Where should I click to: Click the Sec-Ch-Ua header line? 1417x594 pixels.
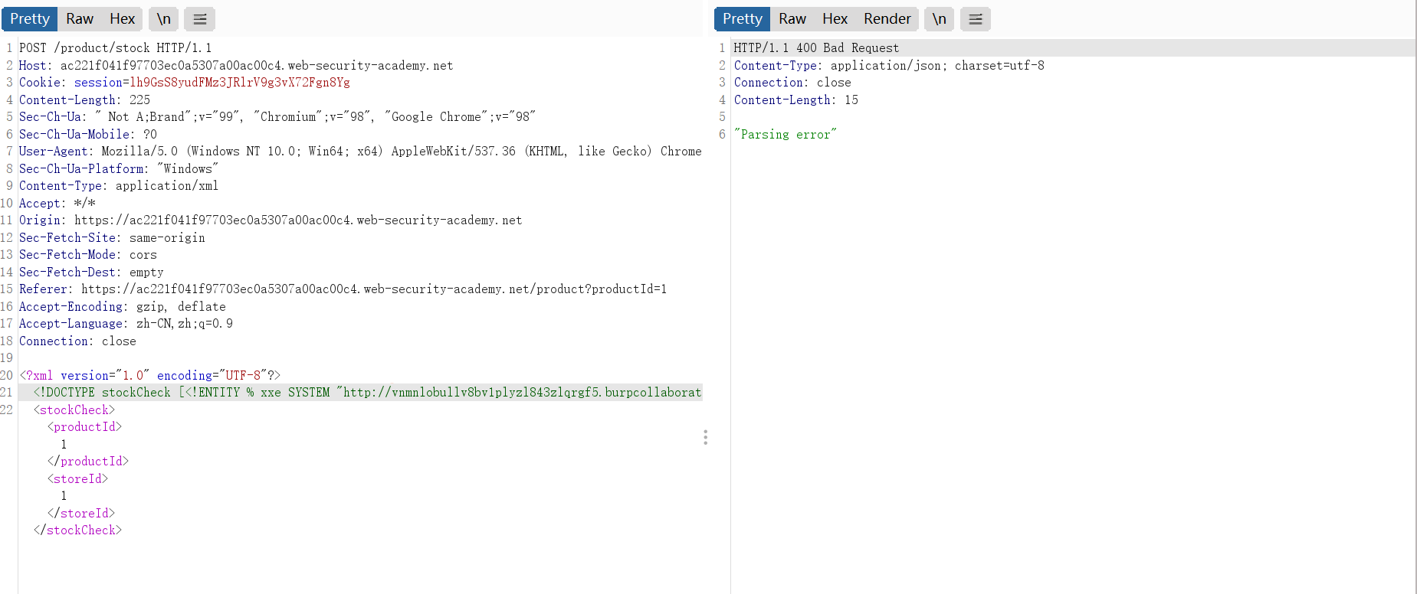277,116
